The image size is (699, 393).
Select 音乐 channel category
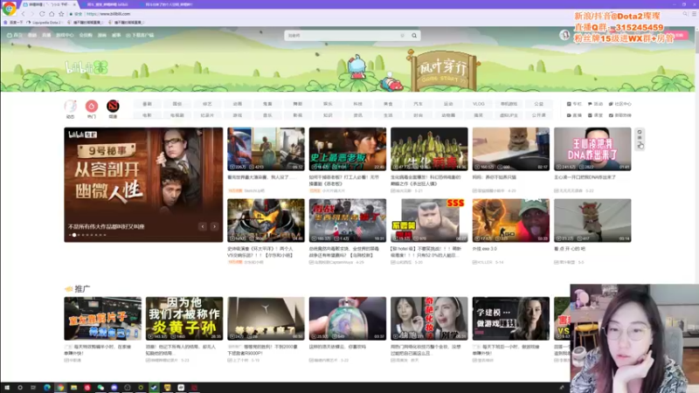click(x=267, y=115)
